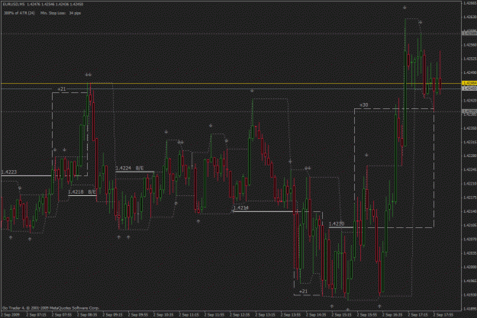Image resolution: width=477 pixels, height=318 pixels.
Task: Click the +21 label below the session low
Action: point(303,291)
